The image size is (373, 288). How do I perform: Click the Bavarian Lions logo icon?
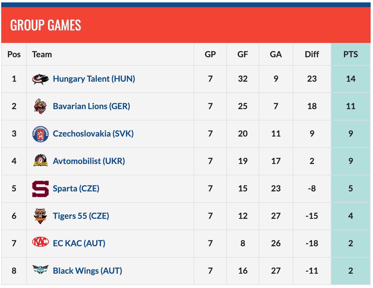tap(40, 106)
